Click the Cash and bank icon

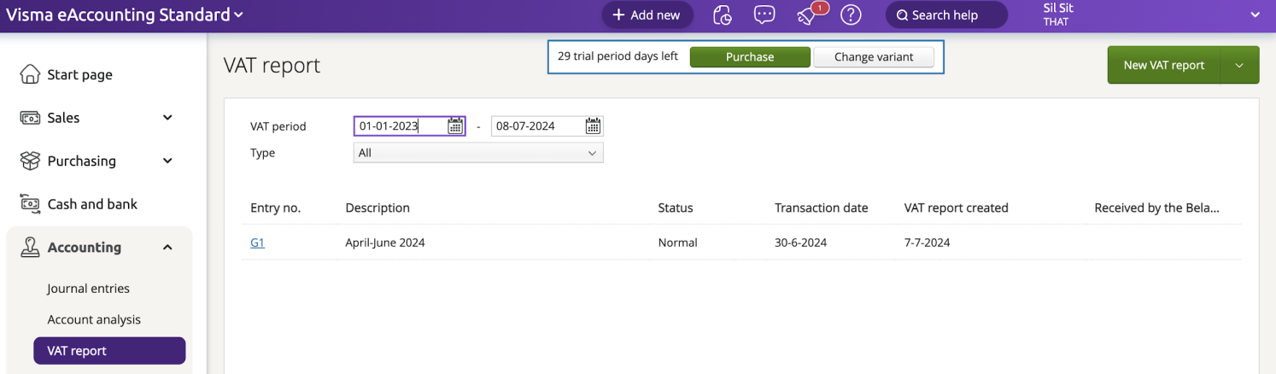[x=30, y=204]
